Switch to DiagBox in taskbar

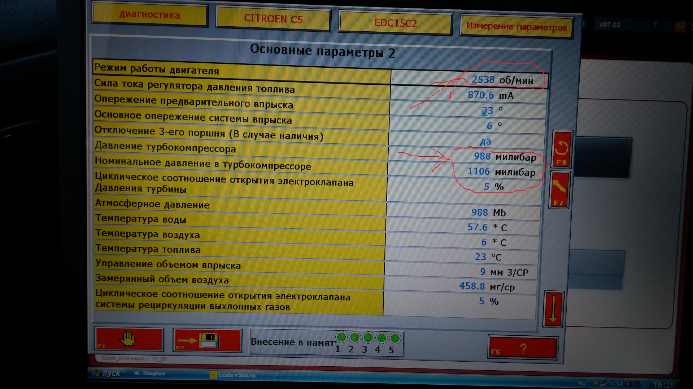point(151,374)
